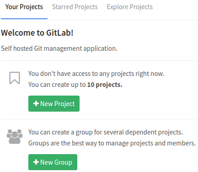
Task: Click the bookmark icon beside projects message
Action: [x=15, y=78]
